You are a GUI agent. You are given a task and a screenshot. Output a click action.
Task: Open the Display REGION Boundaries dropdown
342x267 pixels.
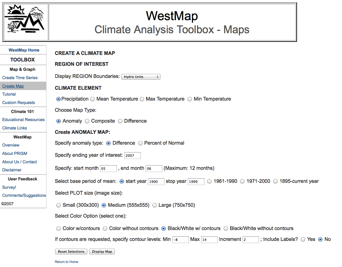[x=141, y=77]
